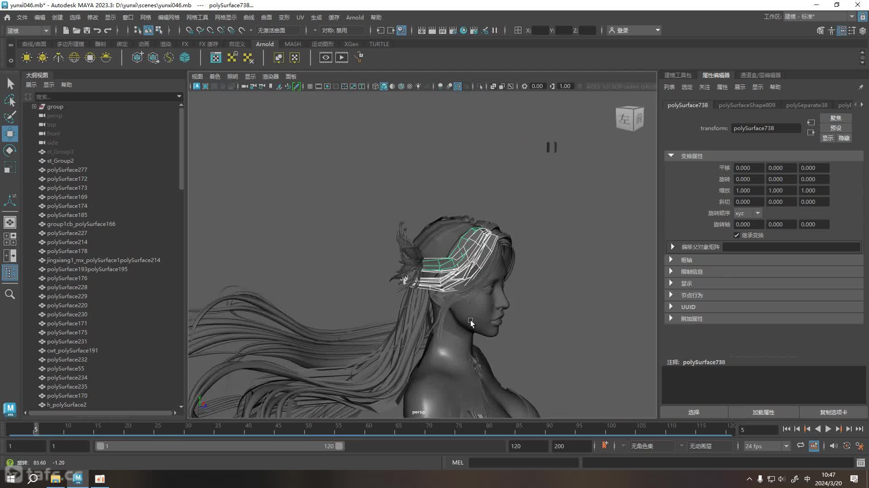Viewport: 869px width, 488px height.
Task: Activate the Paint selection tool
Action: click(x=10, y=117)
